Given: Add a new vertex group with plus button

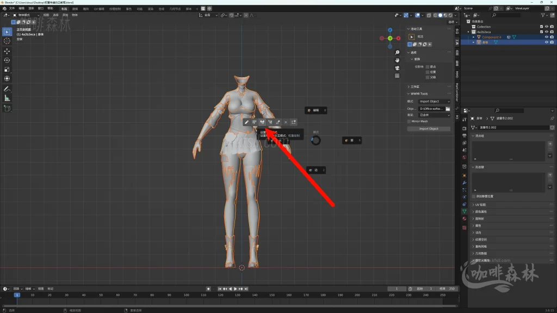Looking at the screenshot, I should pos(550,143).
